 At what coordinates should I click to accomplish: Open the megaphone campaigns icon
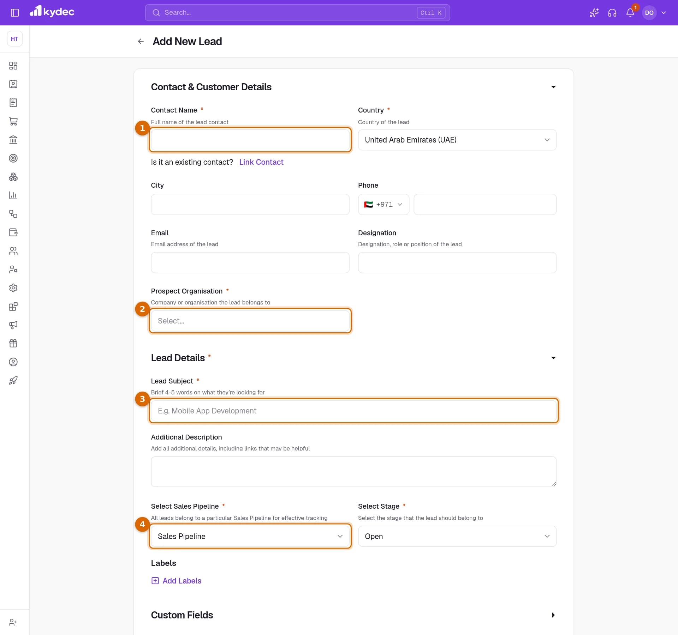pos(13,325)
